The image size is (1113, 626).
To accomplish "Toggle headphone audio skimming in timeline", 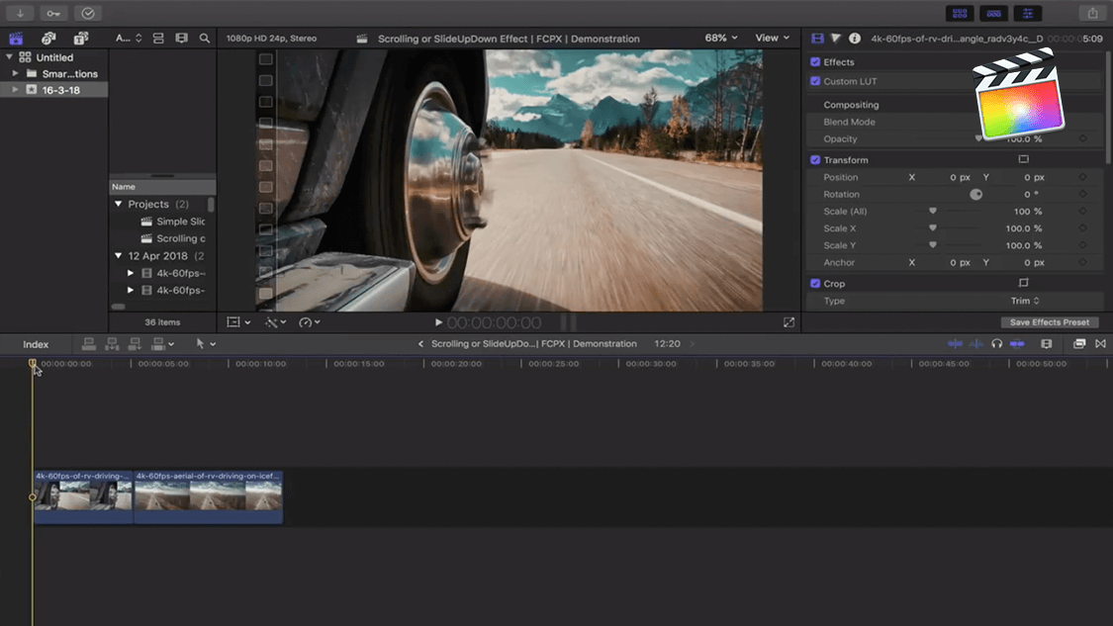I will [x=997, y=344].
